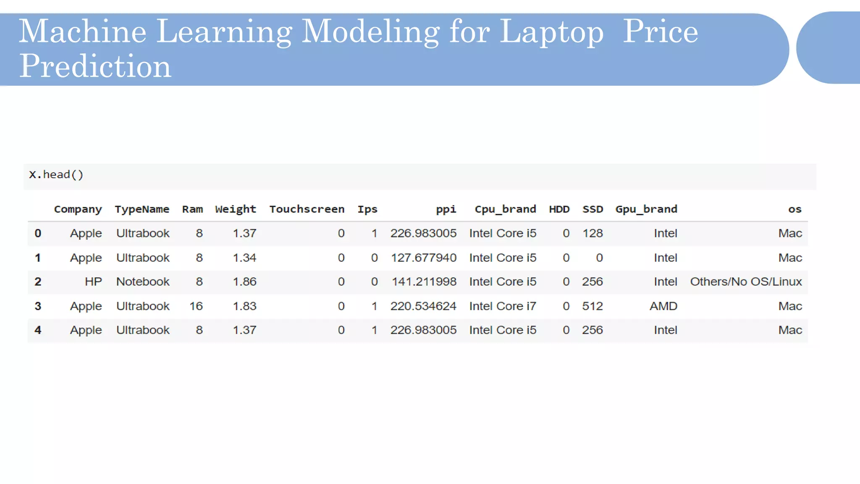Screen dimensions: 860x484
Task: Select the os column header
Action: click(x=795, y=209)
